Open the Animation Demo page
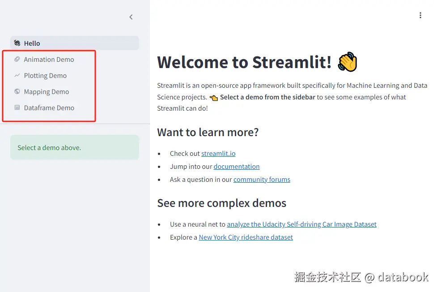 click(x=49, y=60)
